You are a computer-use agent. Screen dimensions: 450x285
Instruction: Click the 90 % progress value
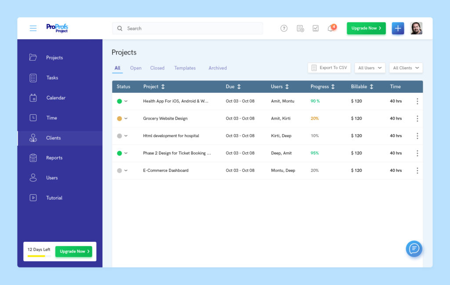click(x=315, y=101)
